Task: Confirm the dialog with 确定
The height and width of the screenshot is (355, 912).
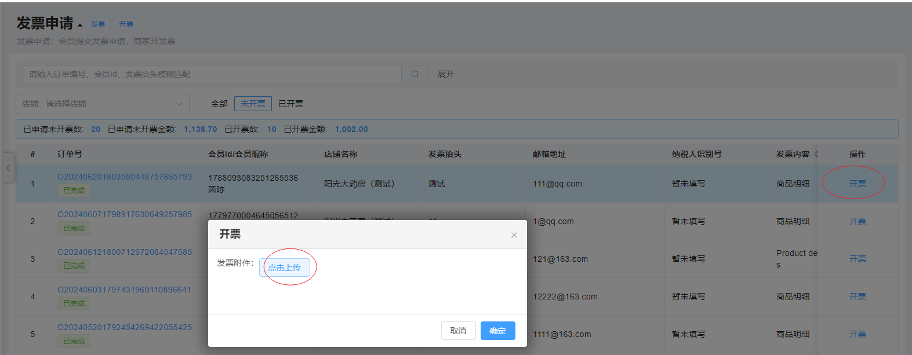Action: tap(498, 331)
